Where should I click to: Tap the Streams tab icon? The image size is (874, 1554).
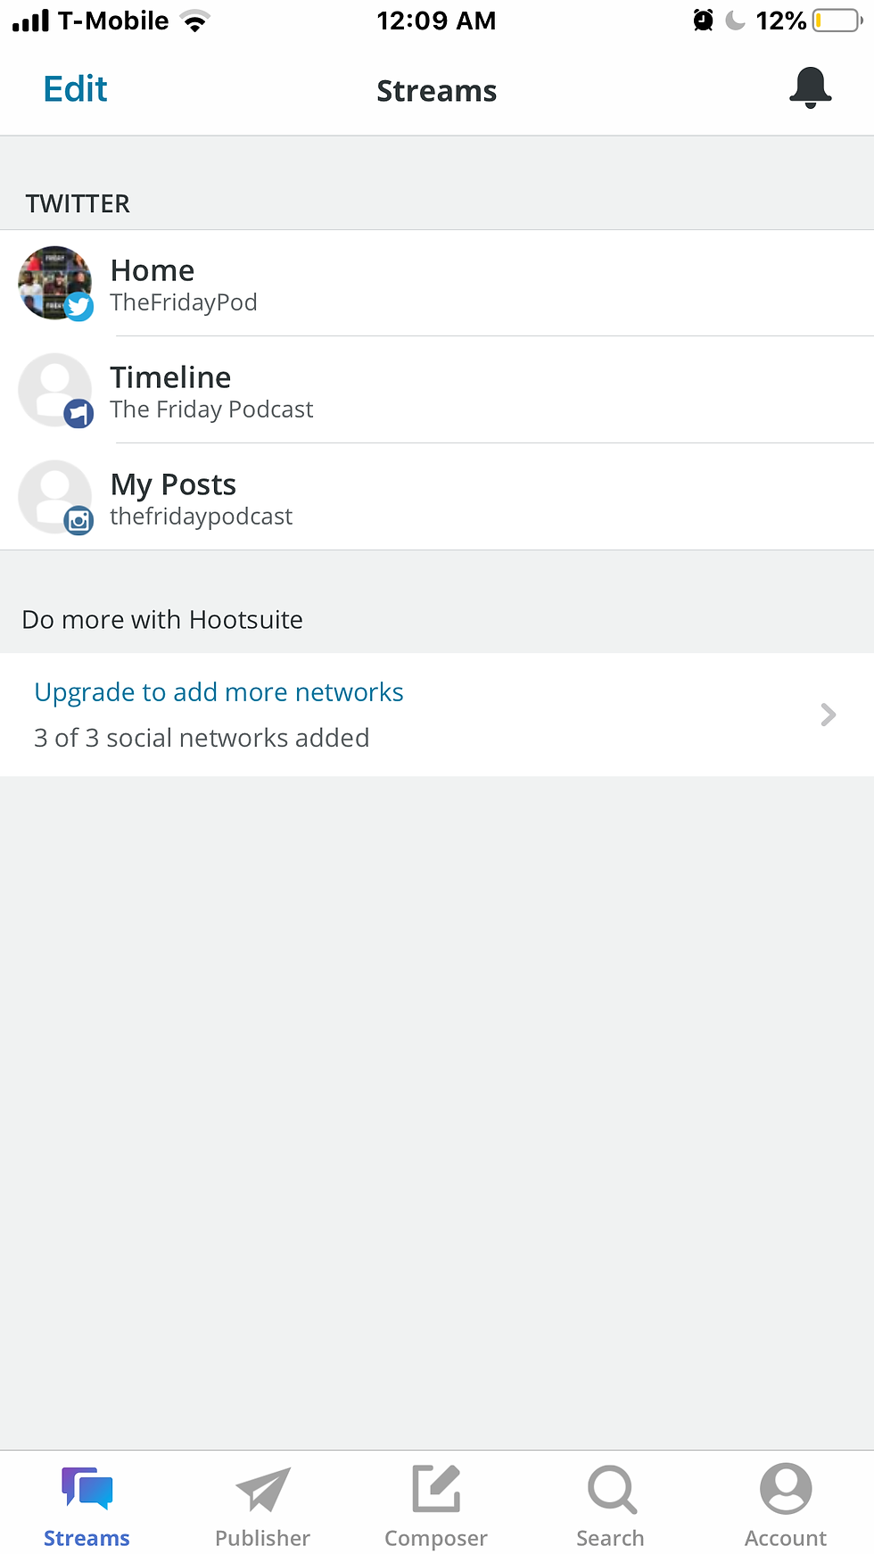pos(87,1488)
